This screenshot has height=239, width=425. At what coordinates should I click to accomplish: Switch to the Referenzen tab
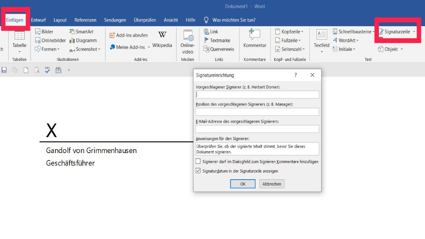coord(85,20)
